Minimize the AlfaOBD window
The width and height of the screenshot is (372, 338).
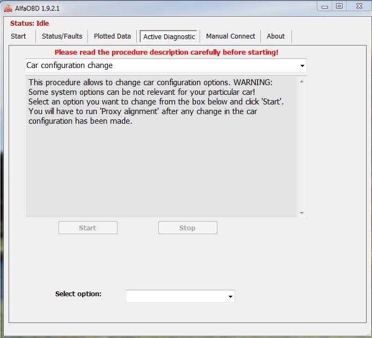pos(325,6)
